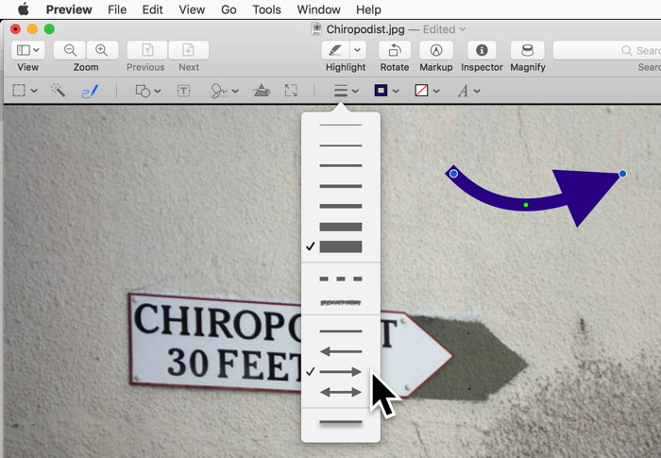Screen dimensions: 661x458
Task: Choose the sketchy rough line style
Action: tap(341, 302)
